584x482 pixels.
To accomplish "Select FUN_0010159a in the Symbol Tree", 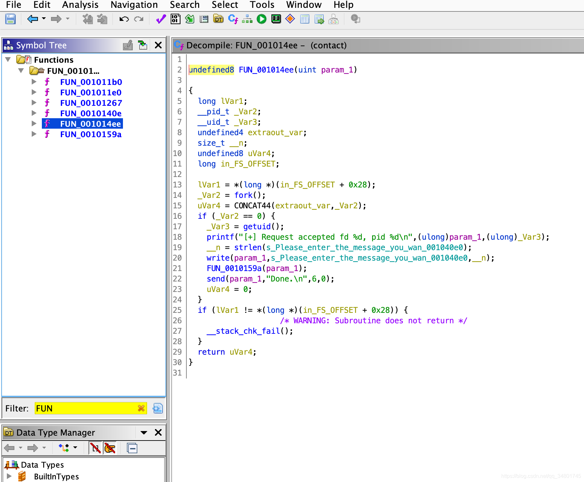I will click(x=91, y=134).
